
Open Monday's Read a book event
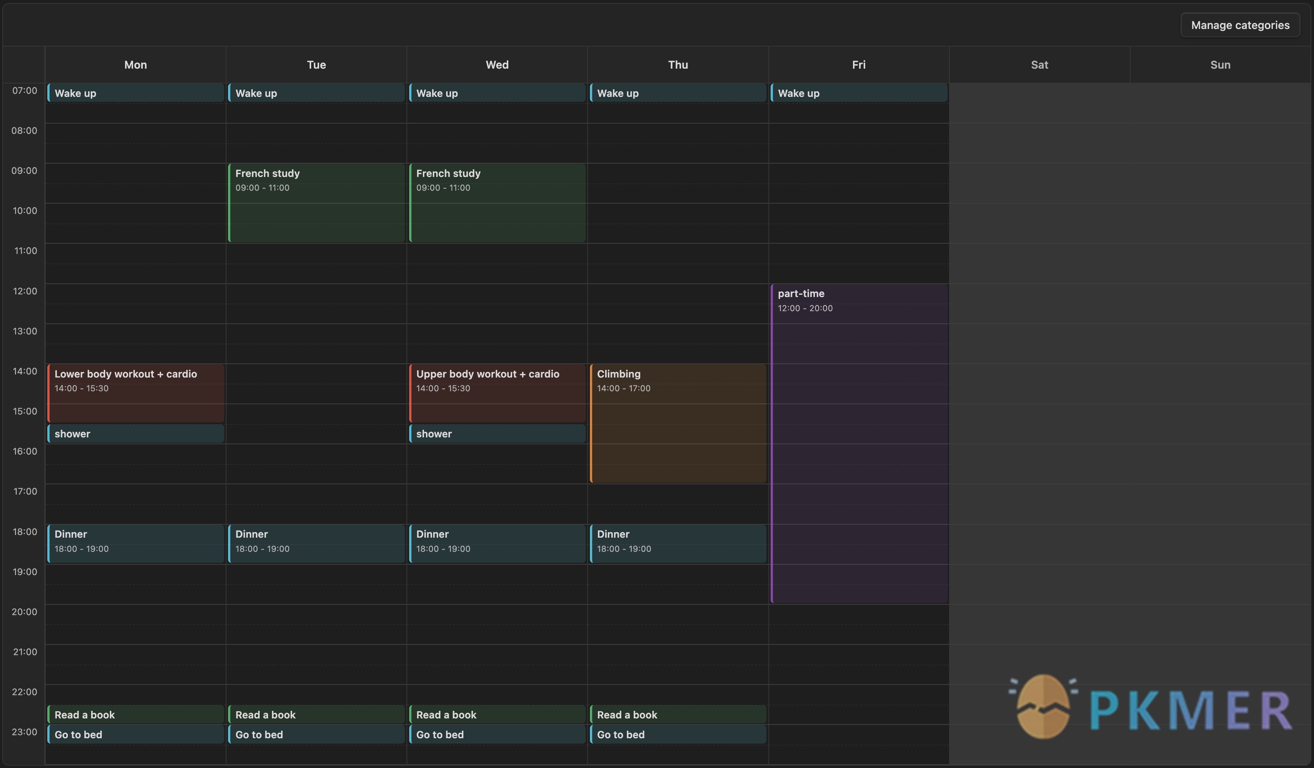click(136, 714)
